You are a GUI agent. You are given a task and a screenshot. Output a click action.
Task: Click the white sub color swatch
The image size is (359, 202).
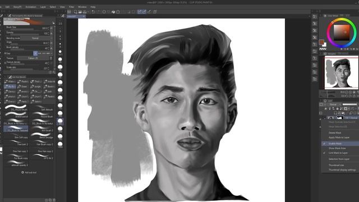point(324,45)
